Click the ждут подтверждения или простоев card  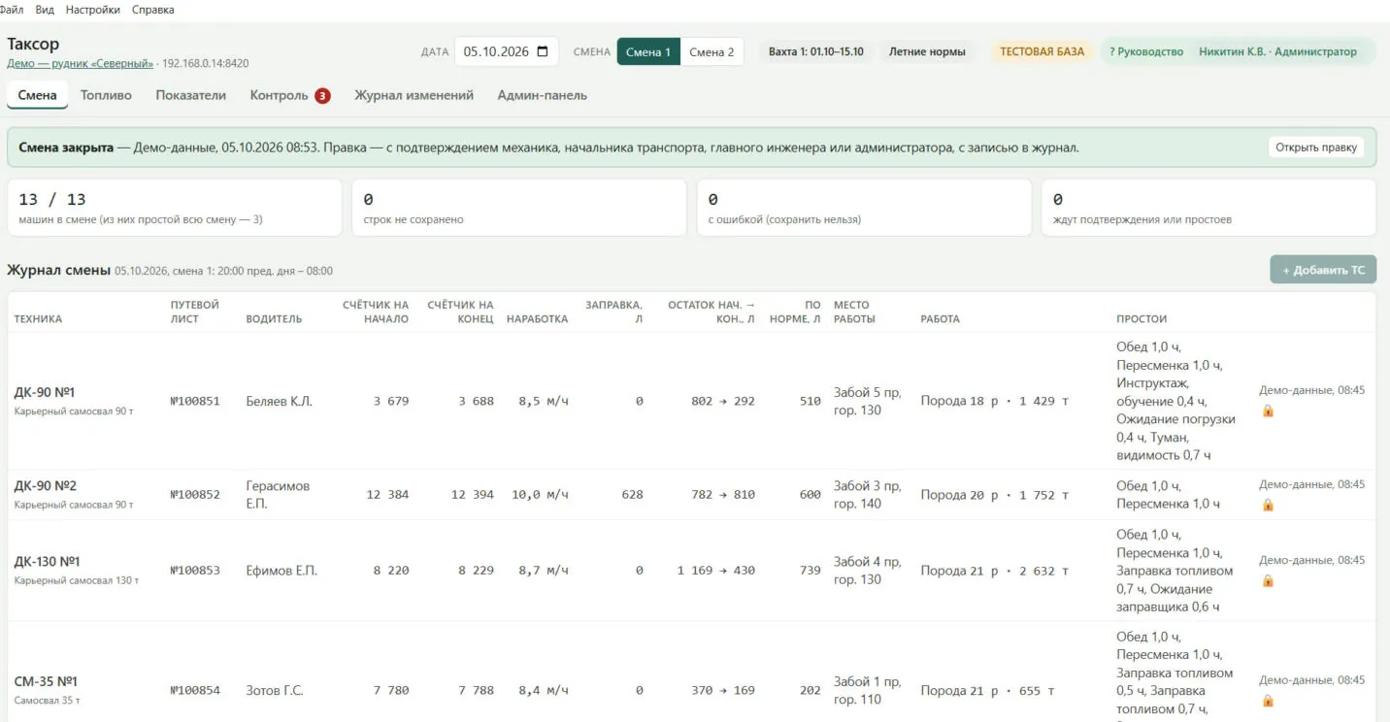pyautogui.click(x=1208, y=208)
